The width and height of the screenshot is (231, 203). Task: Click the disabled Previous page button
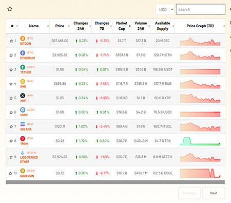pos(189,193)
